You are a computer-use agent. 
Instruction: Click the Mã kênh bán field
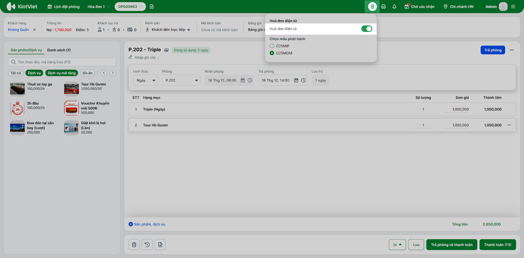(219, 30)
